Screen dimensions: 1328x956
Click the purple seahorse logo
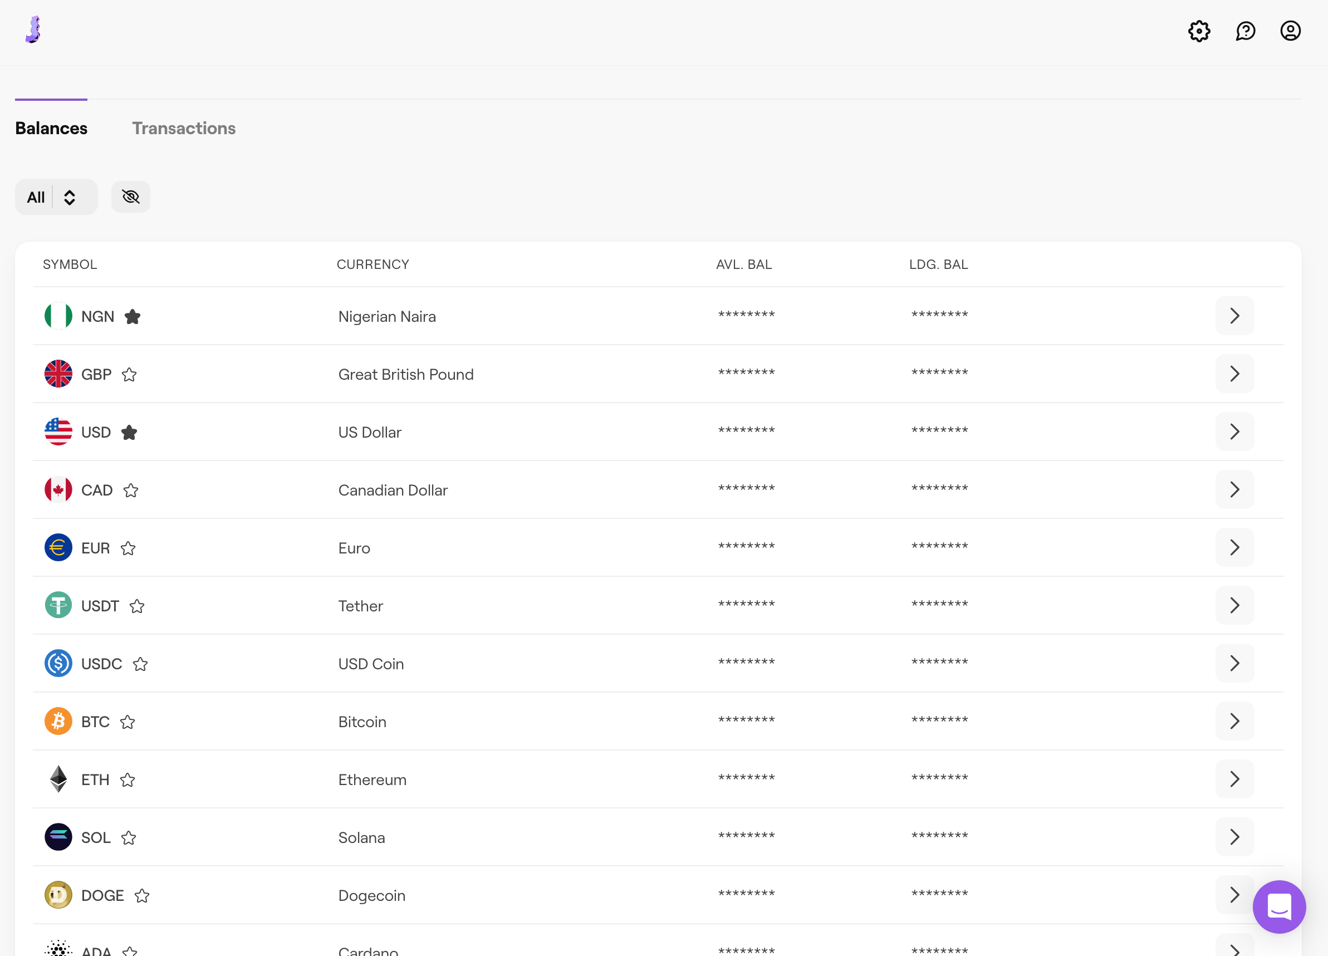(x=34, y=30)
